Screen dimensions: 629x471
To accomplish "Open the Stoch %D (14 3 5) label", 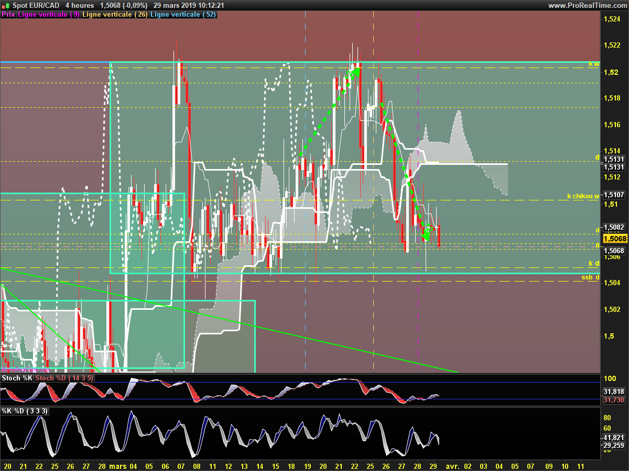I will click(65, 378).
